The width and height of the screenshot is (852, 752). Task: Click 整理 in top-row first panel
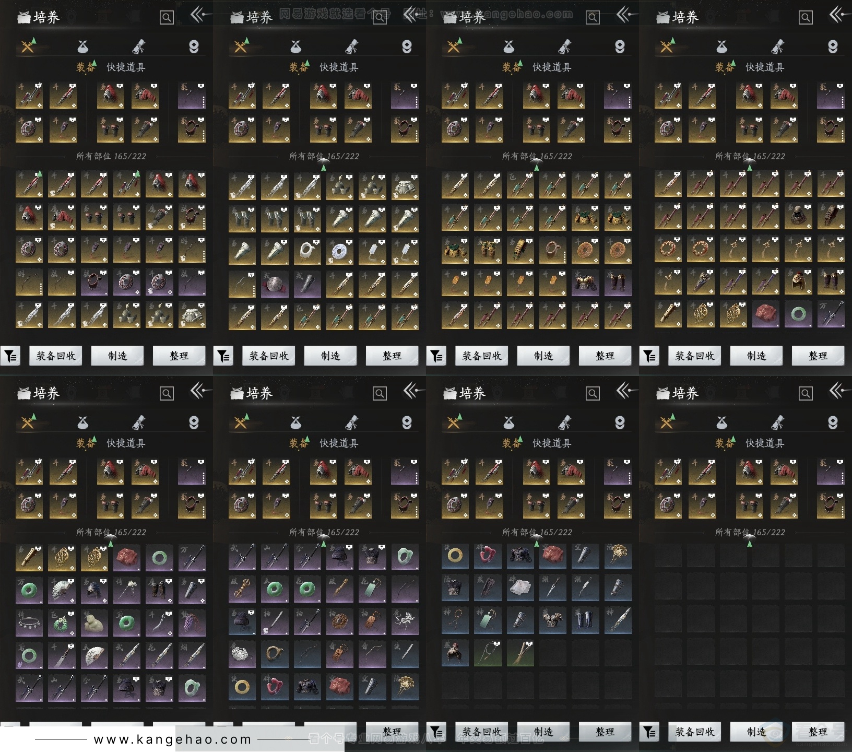(x=179, y=356)
